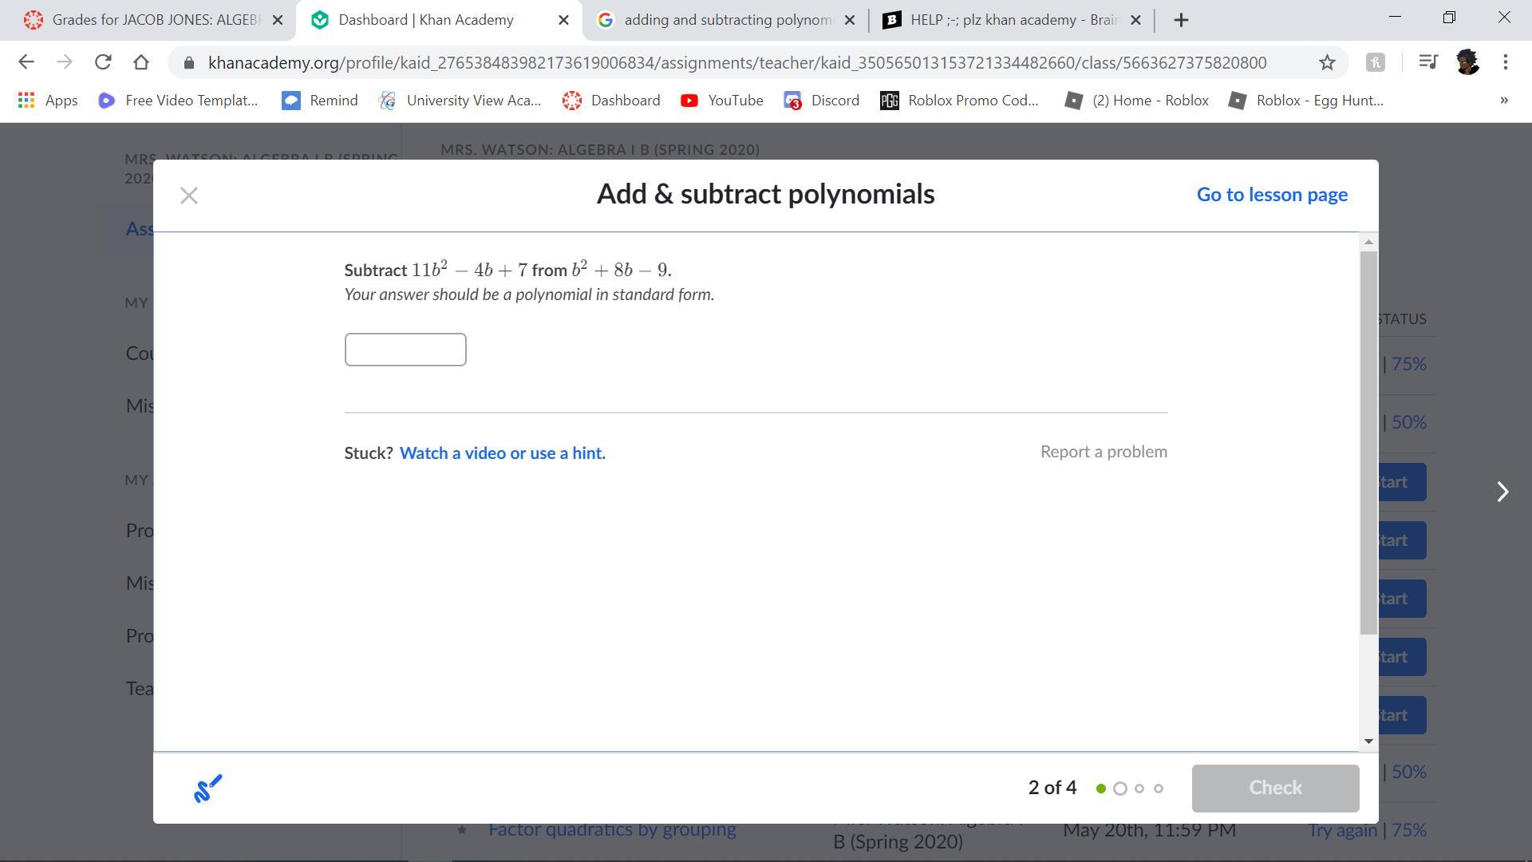Viewport: 1532px width, 862px height.
Task: Click the second progress dot indicator
Action: point(1119,789)
